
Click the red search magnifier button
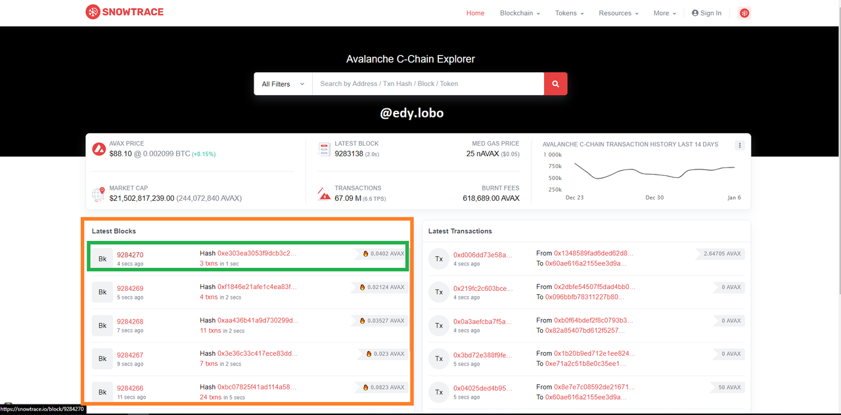pos(555,84)
